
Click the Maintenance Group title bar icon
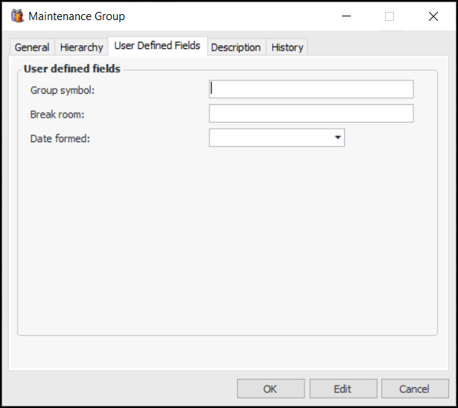pyautogui.click(x=17, y=16)
